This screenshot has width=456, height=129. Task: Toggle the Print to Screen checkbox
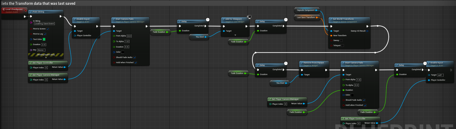tap(48, 29)
